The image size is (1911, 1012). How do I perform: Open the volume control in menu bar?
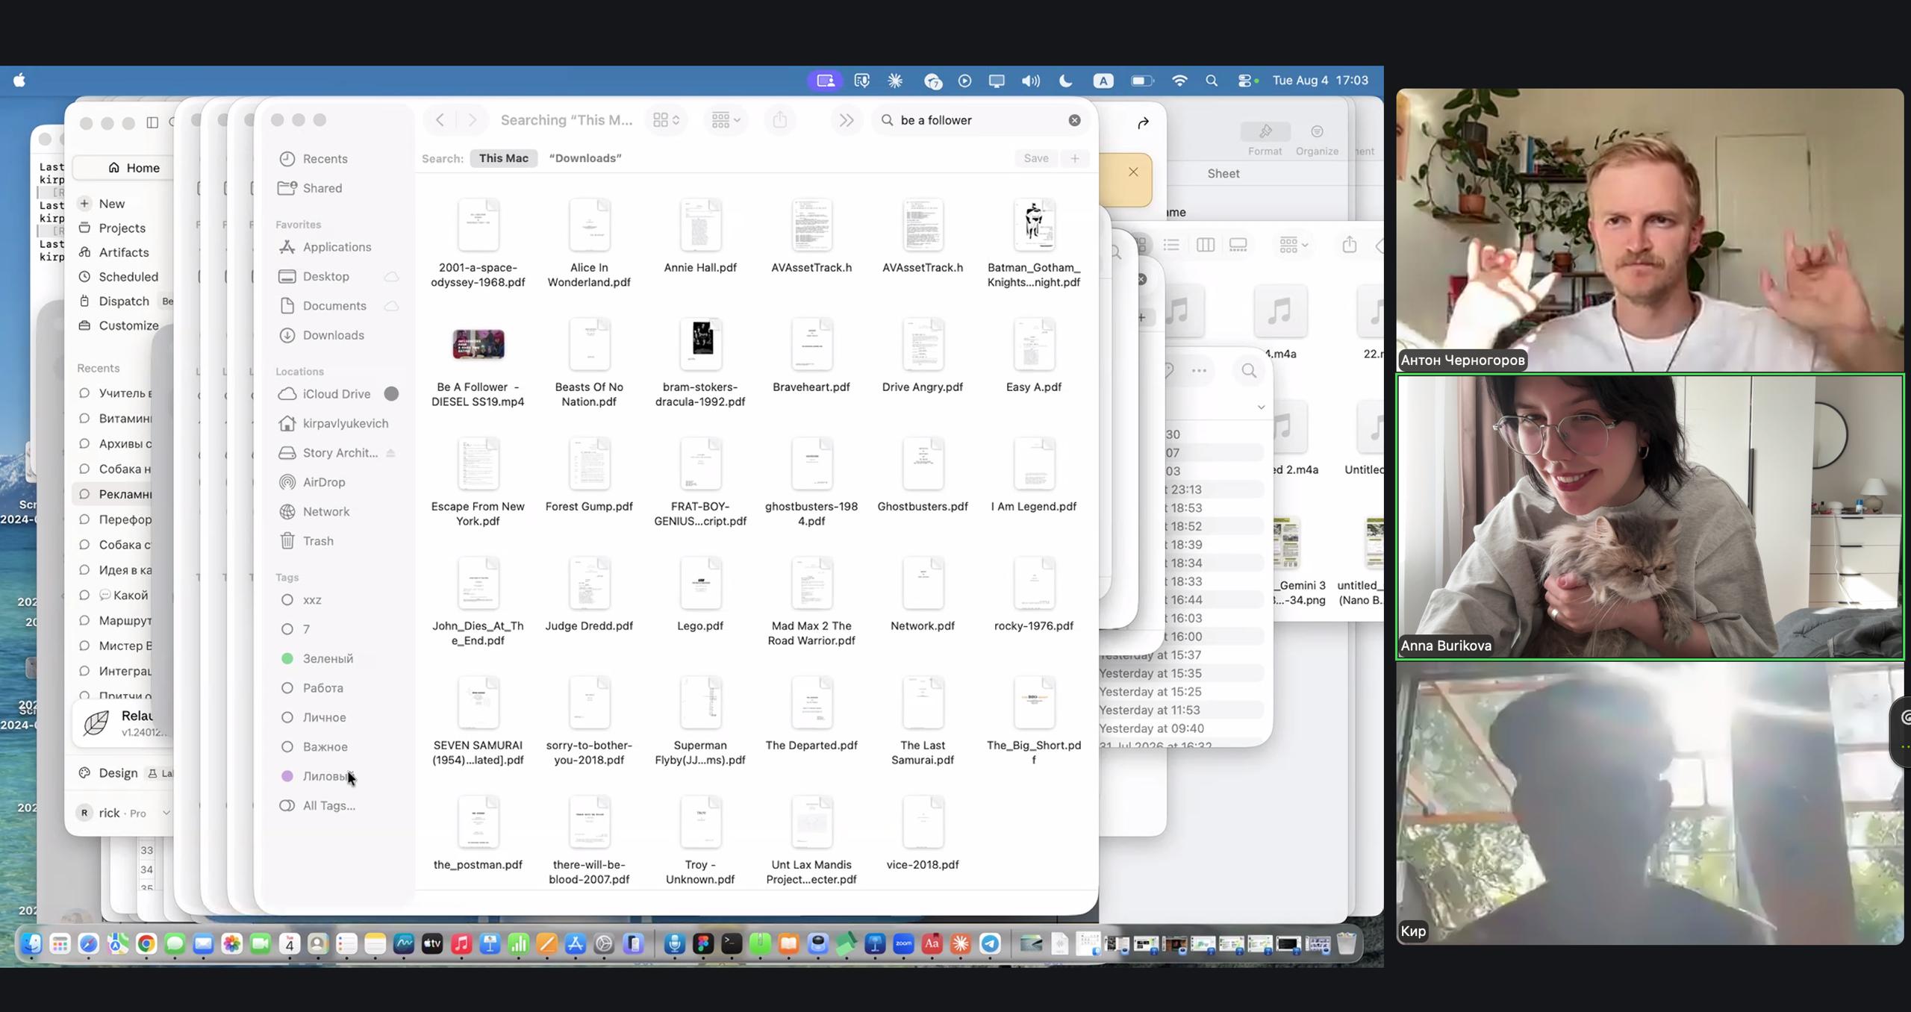(1030, 81)
